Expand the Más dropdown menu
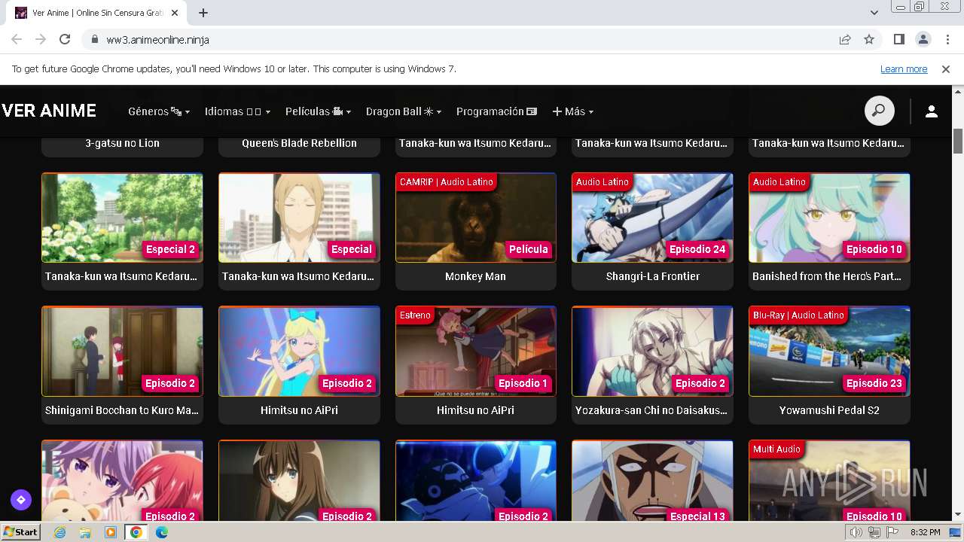 tap(573, 111)
